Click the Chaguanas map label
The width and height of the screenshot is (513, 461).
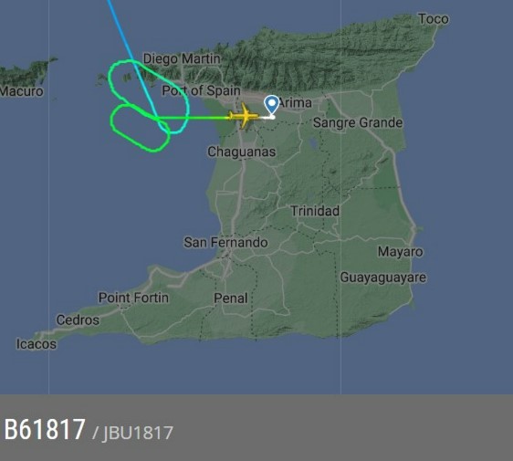click(x=242, y=152)
